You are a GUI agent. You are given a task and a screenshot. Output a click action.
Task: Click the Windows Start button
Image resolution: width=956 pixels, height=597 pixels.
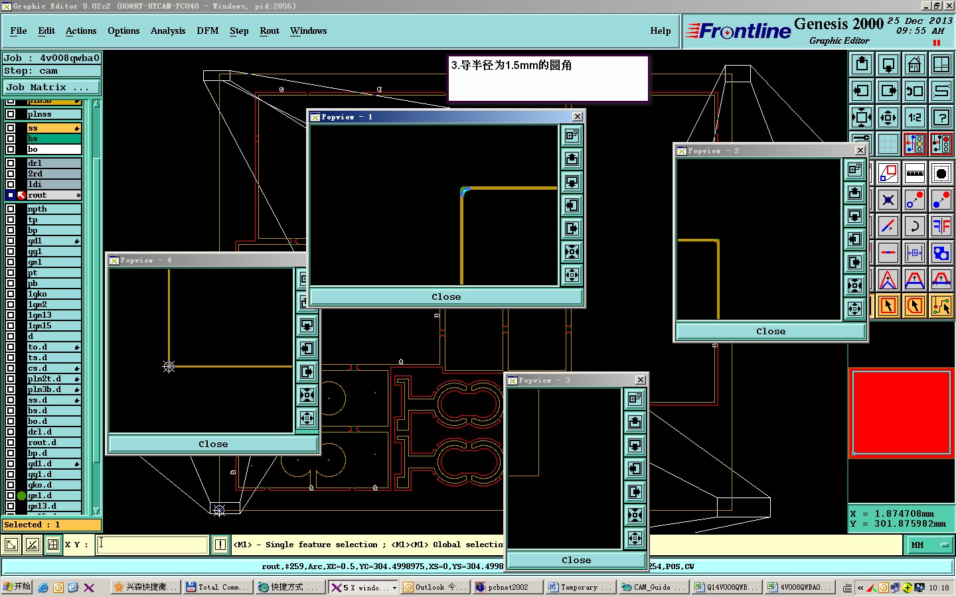coord(17,587)
